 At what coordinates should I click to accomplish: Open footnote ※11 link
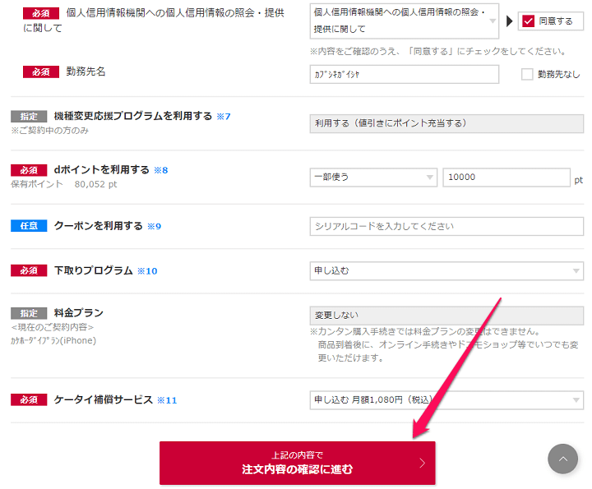coord(167,400)
